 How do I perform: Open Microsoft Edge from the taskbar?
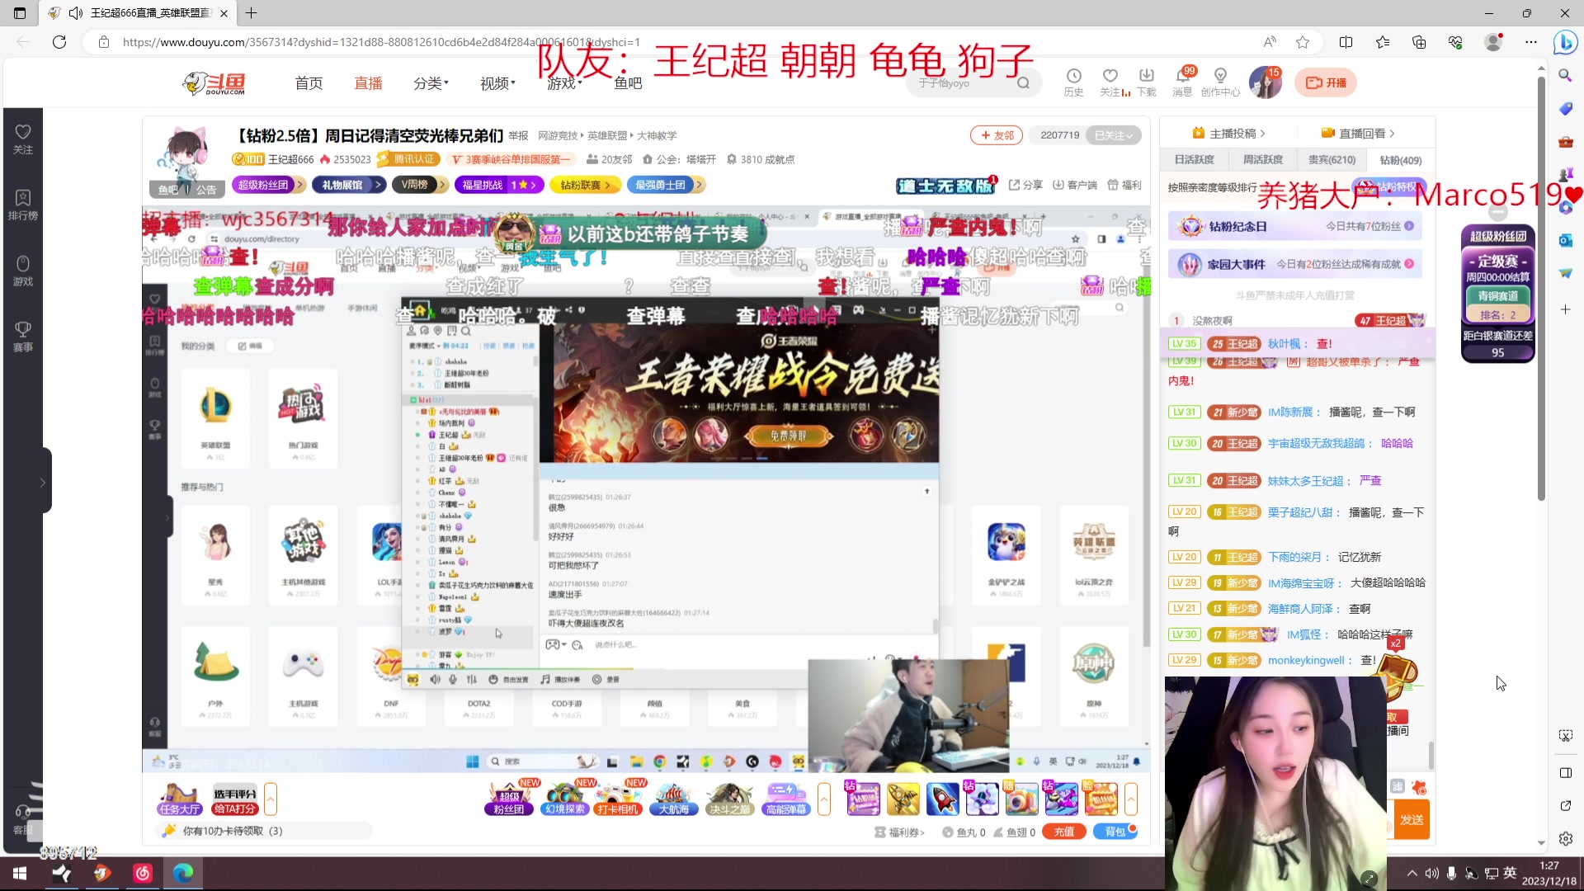pos(183,873)
